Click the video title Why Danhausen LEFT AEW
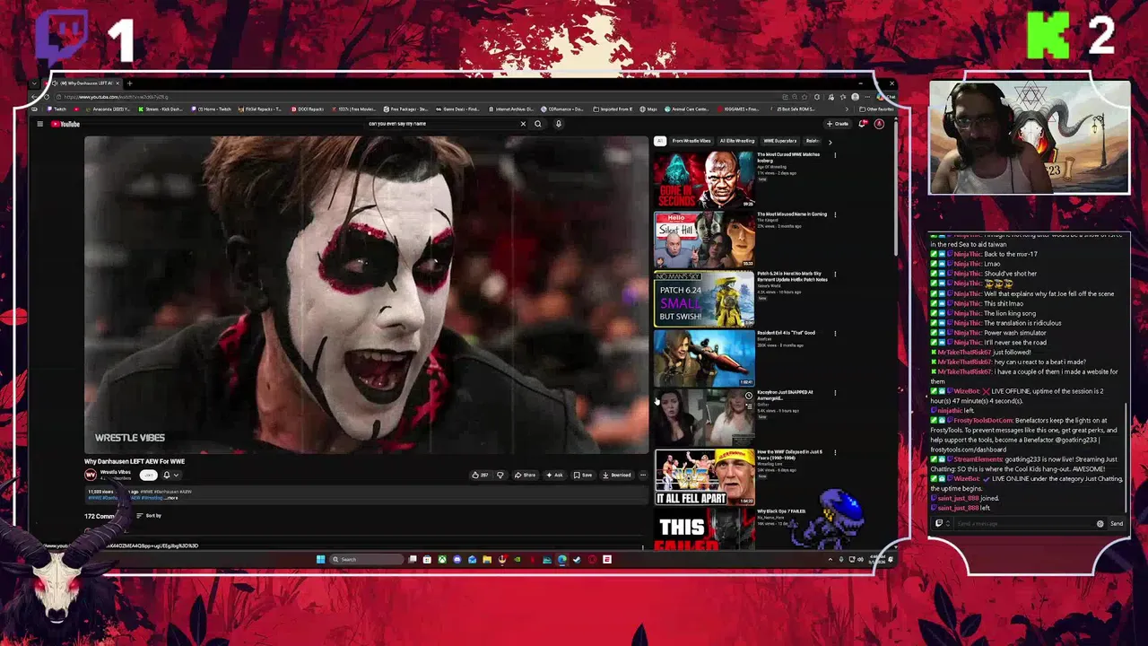Viewport: 1148px width, 646px height. coord(135,461)
